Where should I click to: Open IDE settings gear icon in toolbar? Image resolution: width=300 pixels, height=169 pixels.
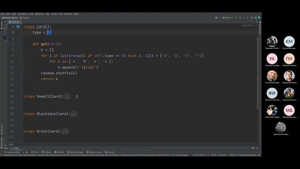(x=255, y=18)
